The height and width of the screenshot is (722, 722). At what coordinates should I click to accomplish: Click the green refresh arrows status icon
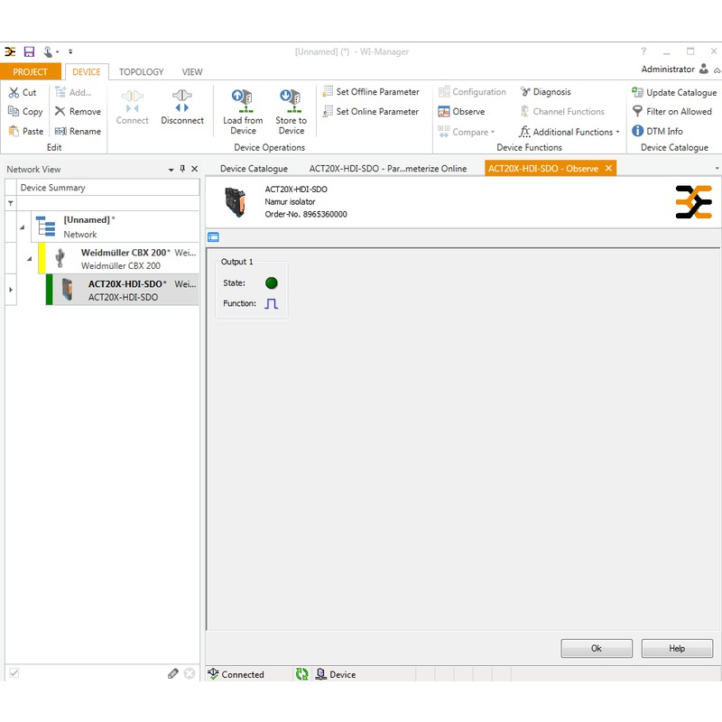tap(301, 674)
